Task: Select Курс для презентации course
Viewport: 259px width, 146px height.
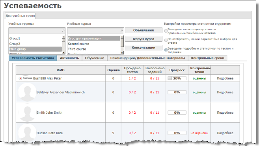Action: 94,39
